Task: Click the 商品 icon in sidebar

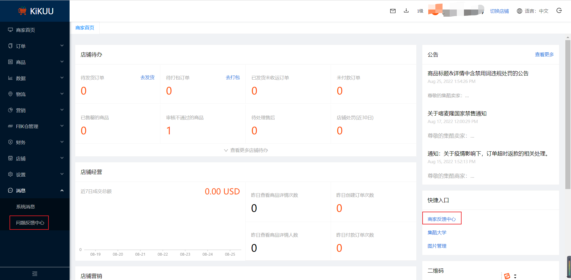Action: (10, 62)
